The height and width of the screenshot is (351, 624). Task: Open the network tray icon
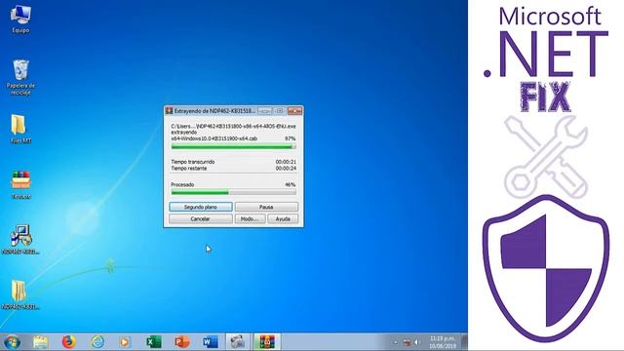coord(407,342)
